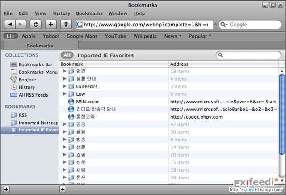This screenshot has width=286, height=195.
Task: Expand the 쇼핑 folder
Action: click(x=64, y=154)
